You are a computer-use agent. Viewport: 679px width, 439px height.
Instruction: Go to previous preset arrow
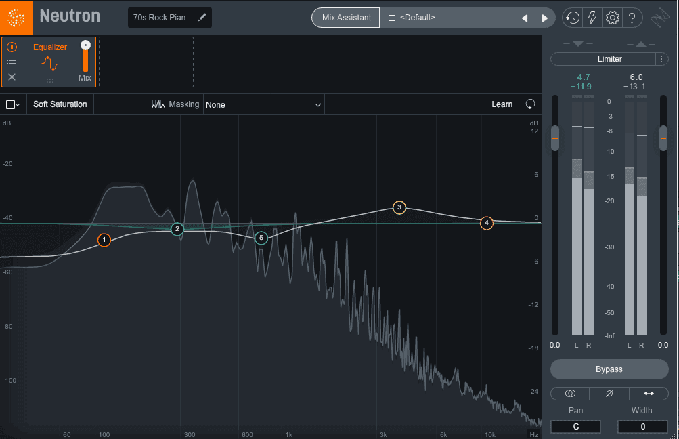tap(525, 18)
